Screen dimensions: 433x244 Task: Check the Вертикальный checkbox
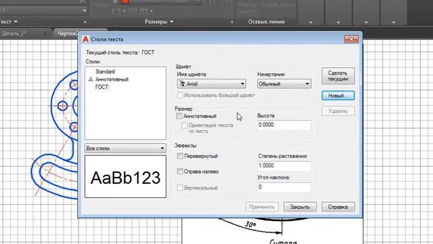point(180,188)
